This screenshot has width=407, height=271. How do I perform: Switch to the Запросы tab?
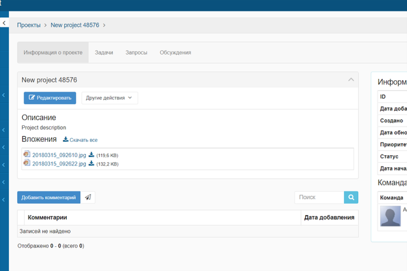click(136, 52)
